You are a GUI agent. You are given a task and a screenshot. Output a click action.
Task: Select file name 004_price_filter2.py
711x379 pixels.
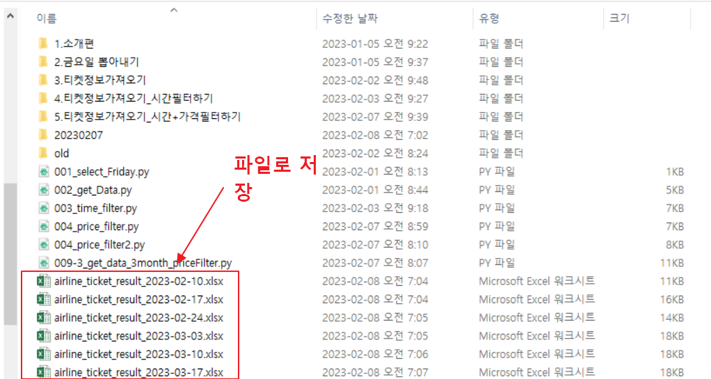99,245
